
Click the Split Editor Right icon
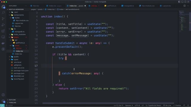(184, 6)
